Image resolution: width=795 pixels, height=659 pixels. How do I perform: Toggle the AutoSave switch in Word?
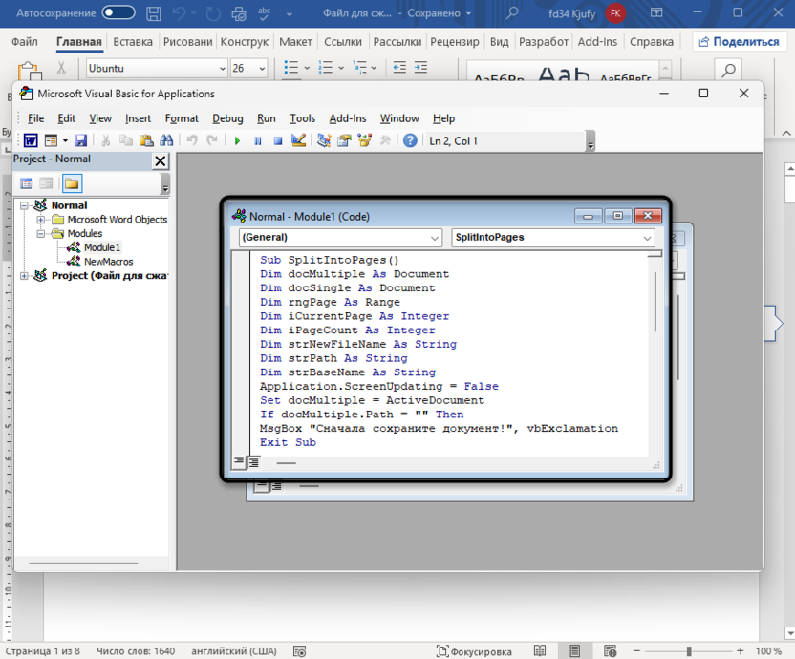pyautogui.click(x=118, y=13)
